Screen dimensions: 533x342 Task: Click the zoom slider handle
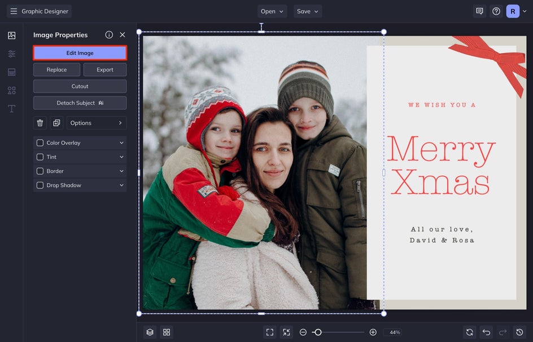point(318,332)
